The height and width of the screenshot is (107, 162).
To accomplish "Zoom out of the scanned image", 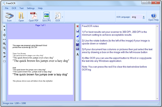I will pyautogui.click(x=4, y=48).
